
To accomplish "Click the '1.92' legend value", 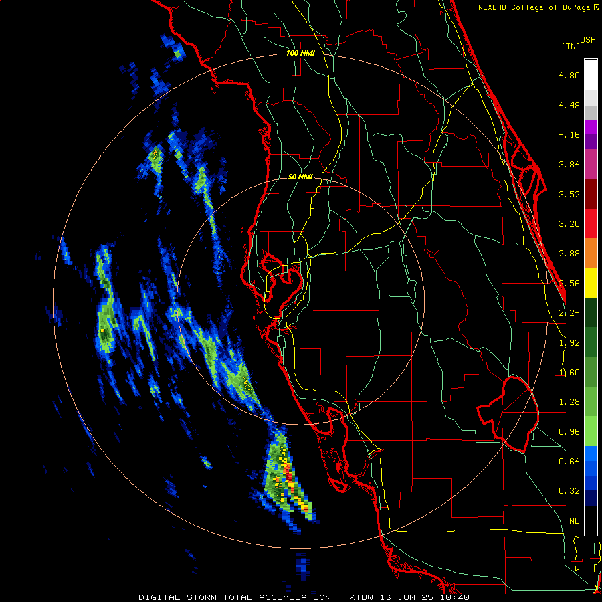I will point(569,343).
